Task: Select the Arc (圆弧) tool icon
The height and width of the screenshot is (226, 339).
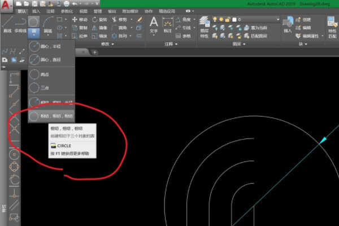Action: pyautogui.click(x=48, y=22)
